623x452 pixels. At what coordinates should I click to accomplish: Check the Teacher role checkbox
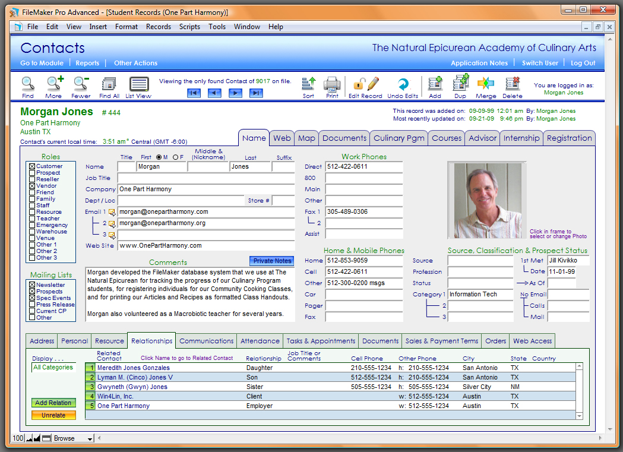pyautogui.click(x=32, y=219)
